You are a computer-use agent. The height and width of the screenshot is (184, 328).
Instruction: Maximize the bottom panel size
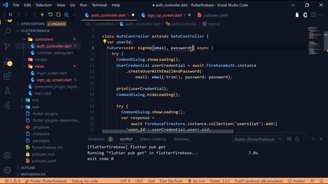coord(313,139)
